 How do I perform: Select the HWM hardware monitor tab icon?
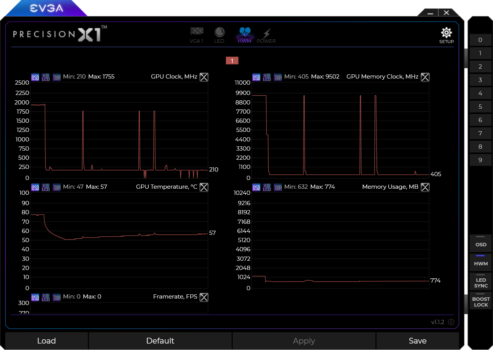(245, 35)
